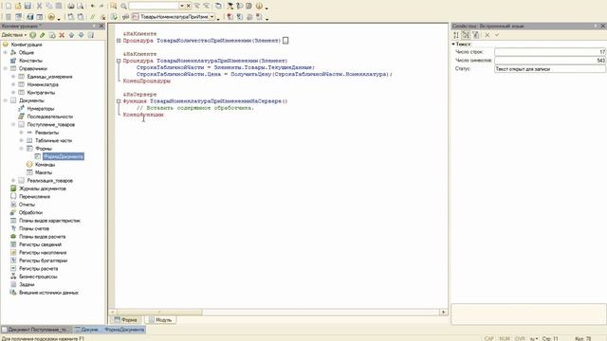Select the Макеты tree item
This screenshot has width=607, height=341.
point(44,172)
